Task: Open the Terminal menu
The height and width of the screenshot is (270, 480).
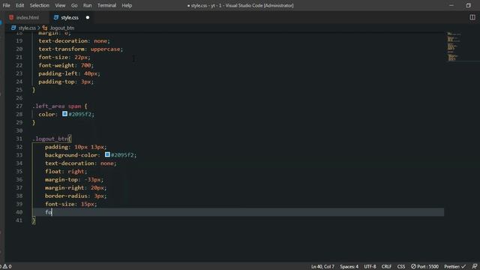Action: tap(106, 5)
